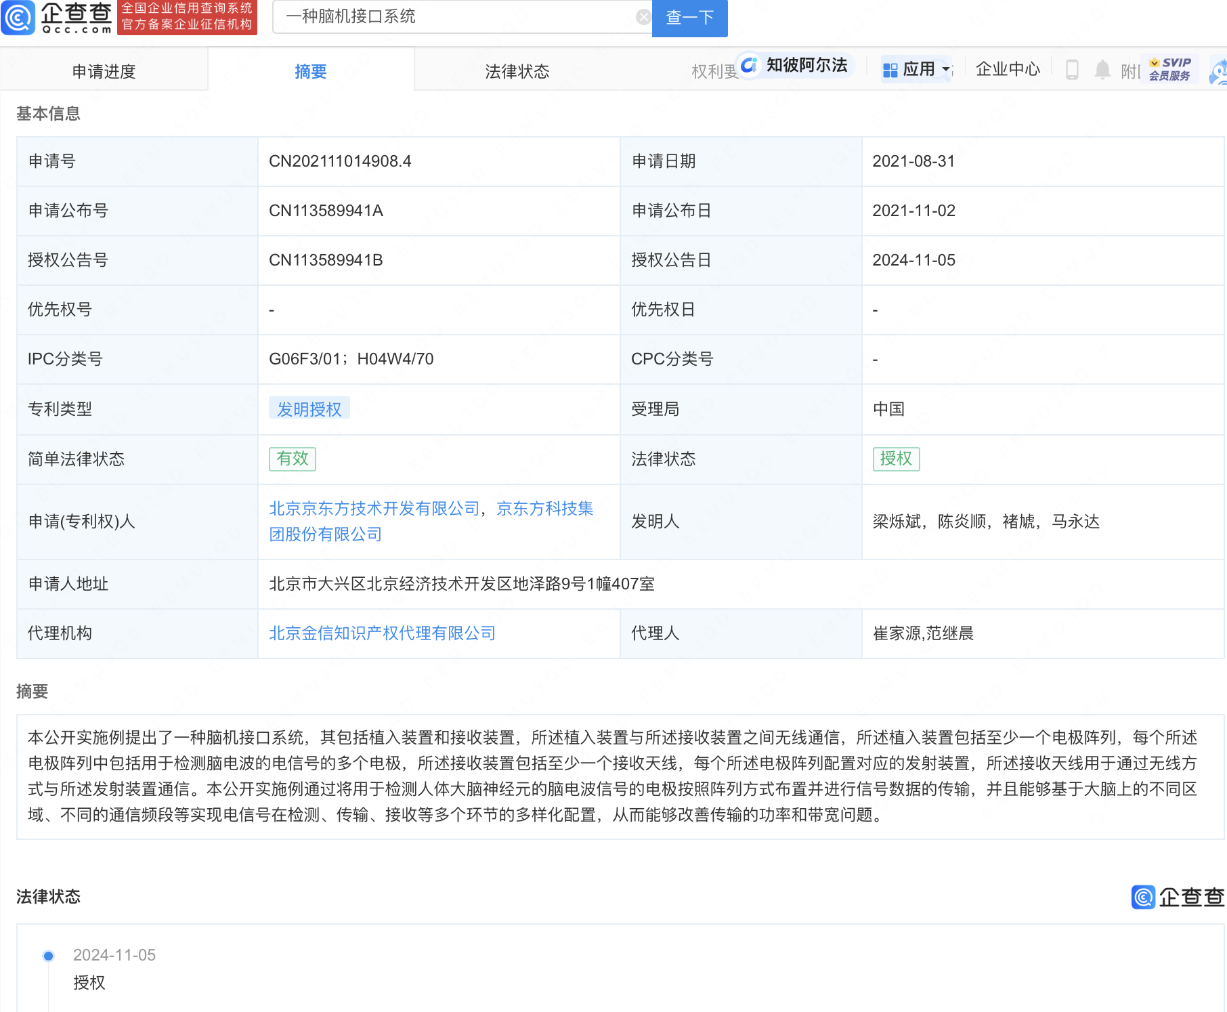Viewport: 1227px width, 1012px height.
Task: Click the 应用 grid icon
Action: [890, 70]
